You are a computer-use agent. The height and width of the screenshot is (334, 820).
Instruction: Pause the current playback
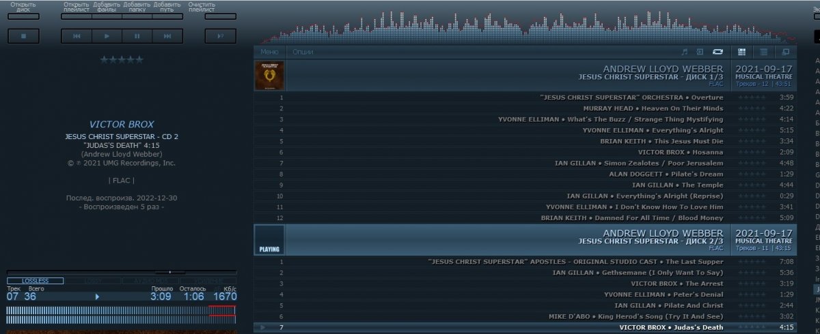pos(137,35)
